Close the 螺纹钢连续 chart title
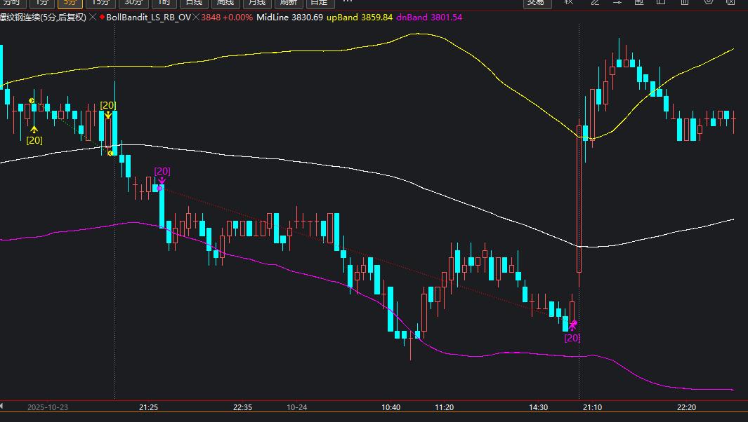This screenshot has width=748, height=422. click(x=93, y=17)
